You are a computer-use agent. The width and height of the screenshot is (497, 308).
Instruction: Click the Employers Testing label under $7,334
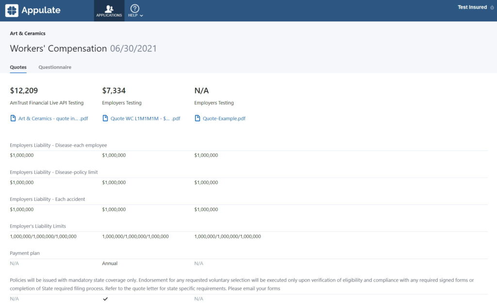[x=122, y=103]
